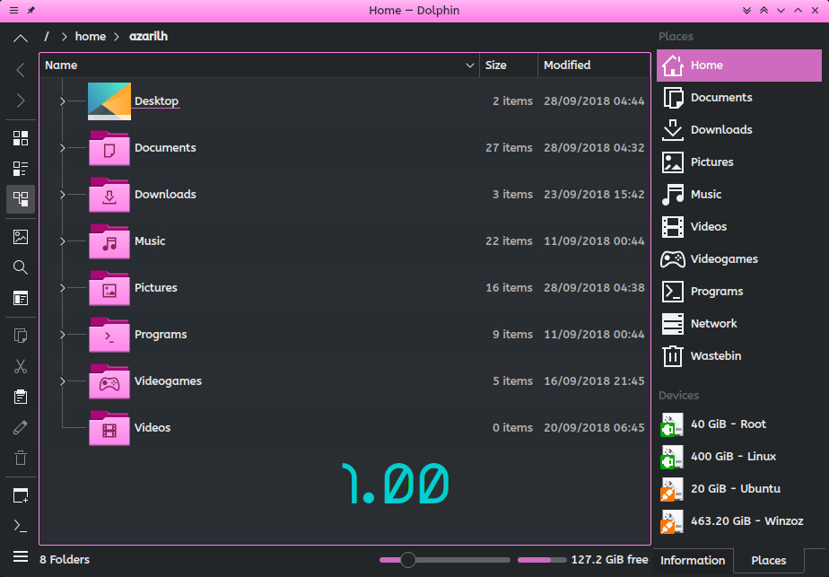
Task: Expand the Music folder tree
Action: [x=63, y=240]
